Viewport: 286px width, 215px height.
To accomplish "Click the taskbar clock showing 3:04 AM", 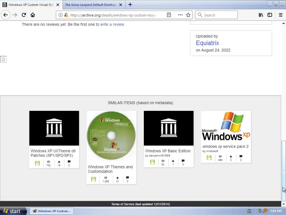I will click(276, 211).
